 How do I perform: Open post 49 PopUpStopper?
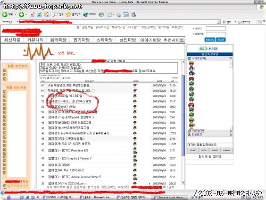pos(71,117)
